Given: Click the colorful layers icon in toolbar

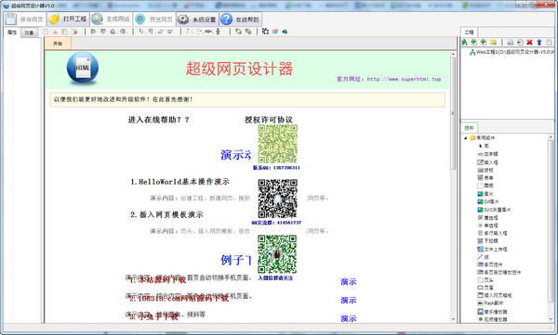Looking at the screenshot, I should point(275,32).
